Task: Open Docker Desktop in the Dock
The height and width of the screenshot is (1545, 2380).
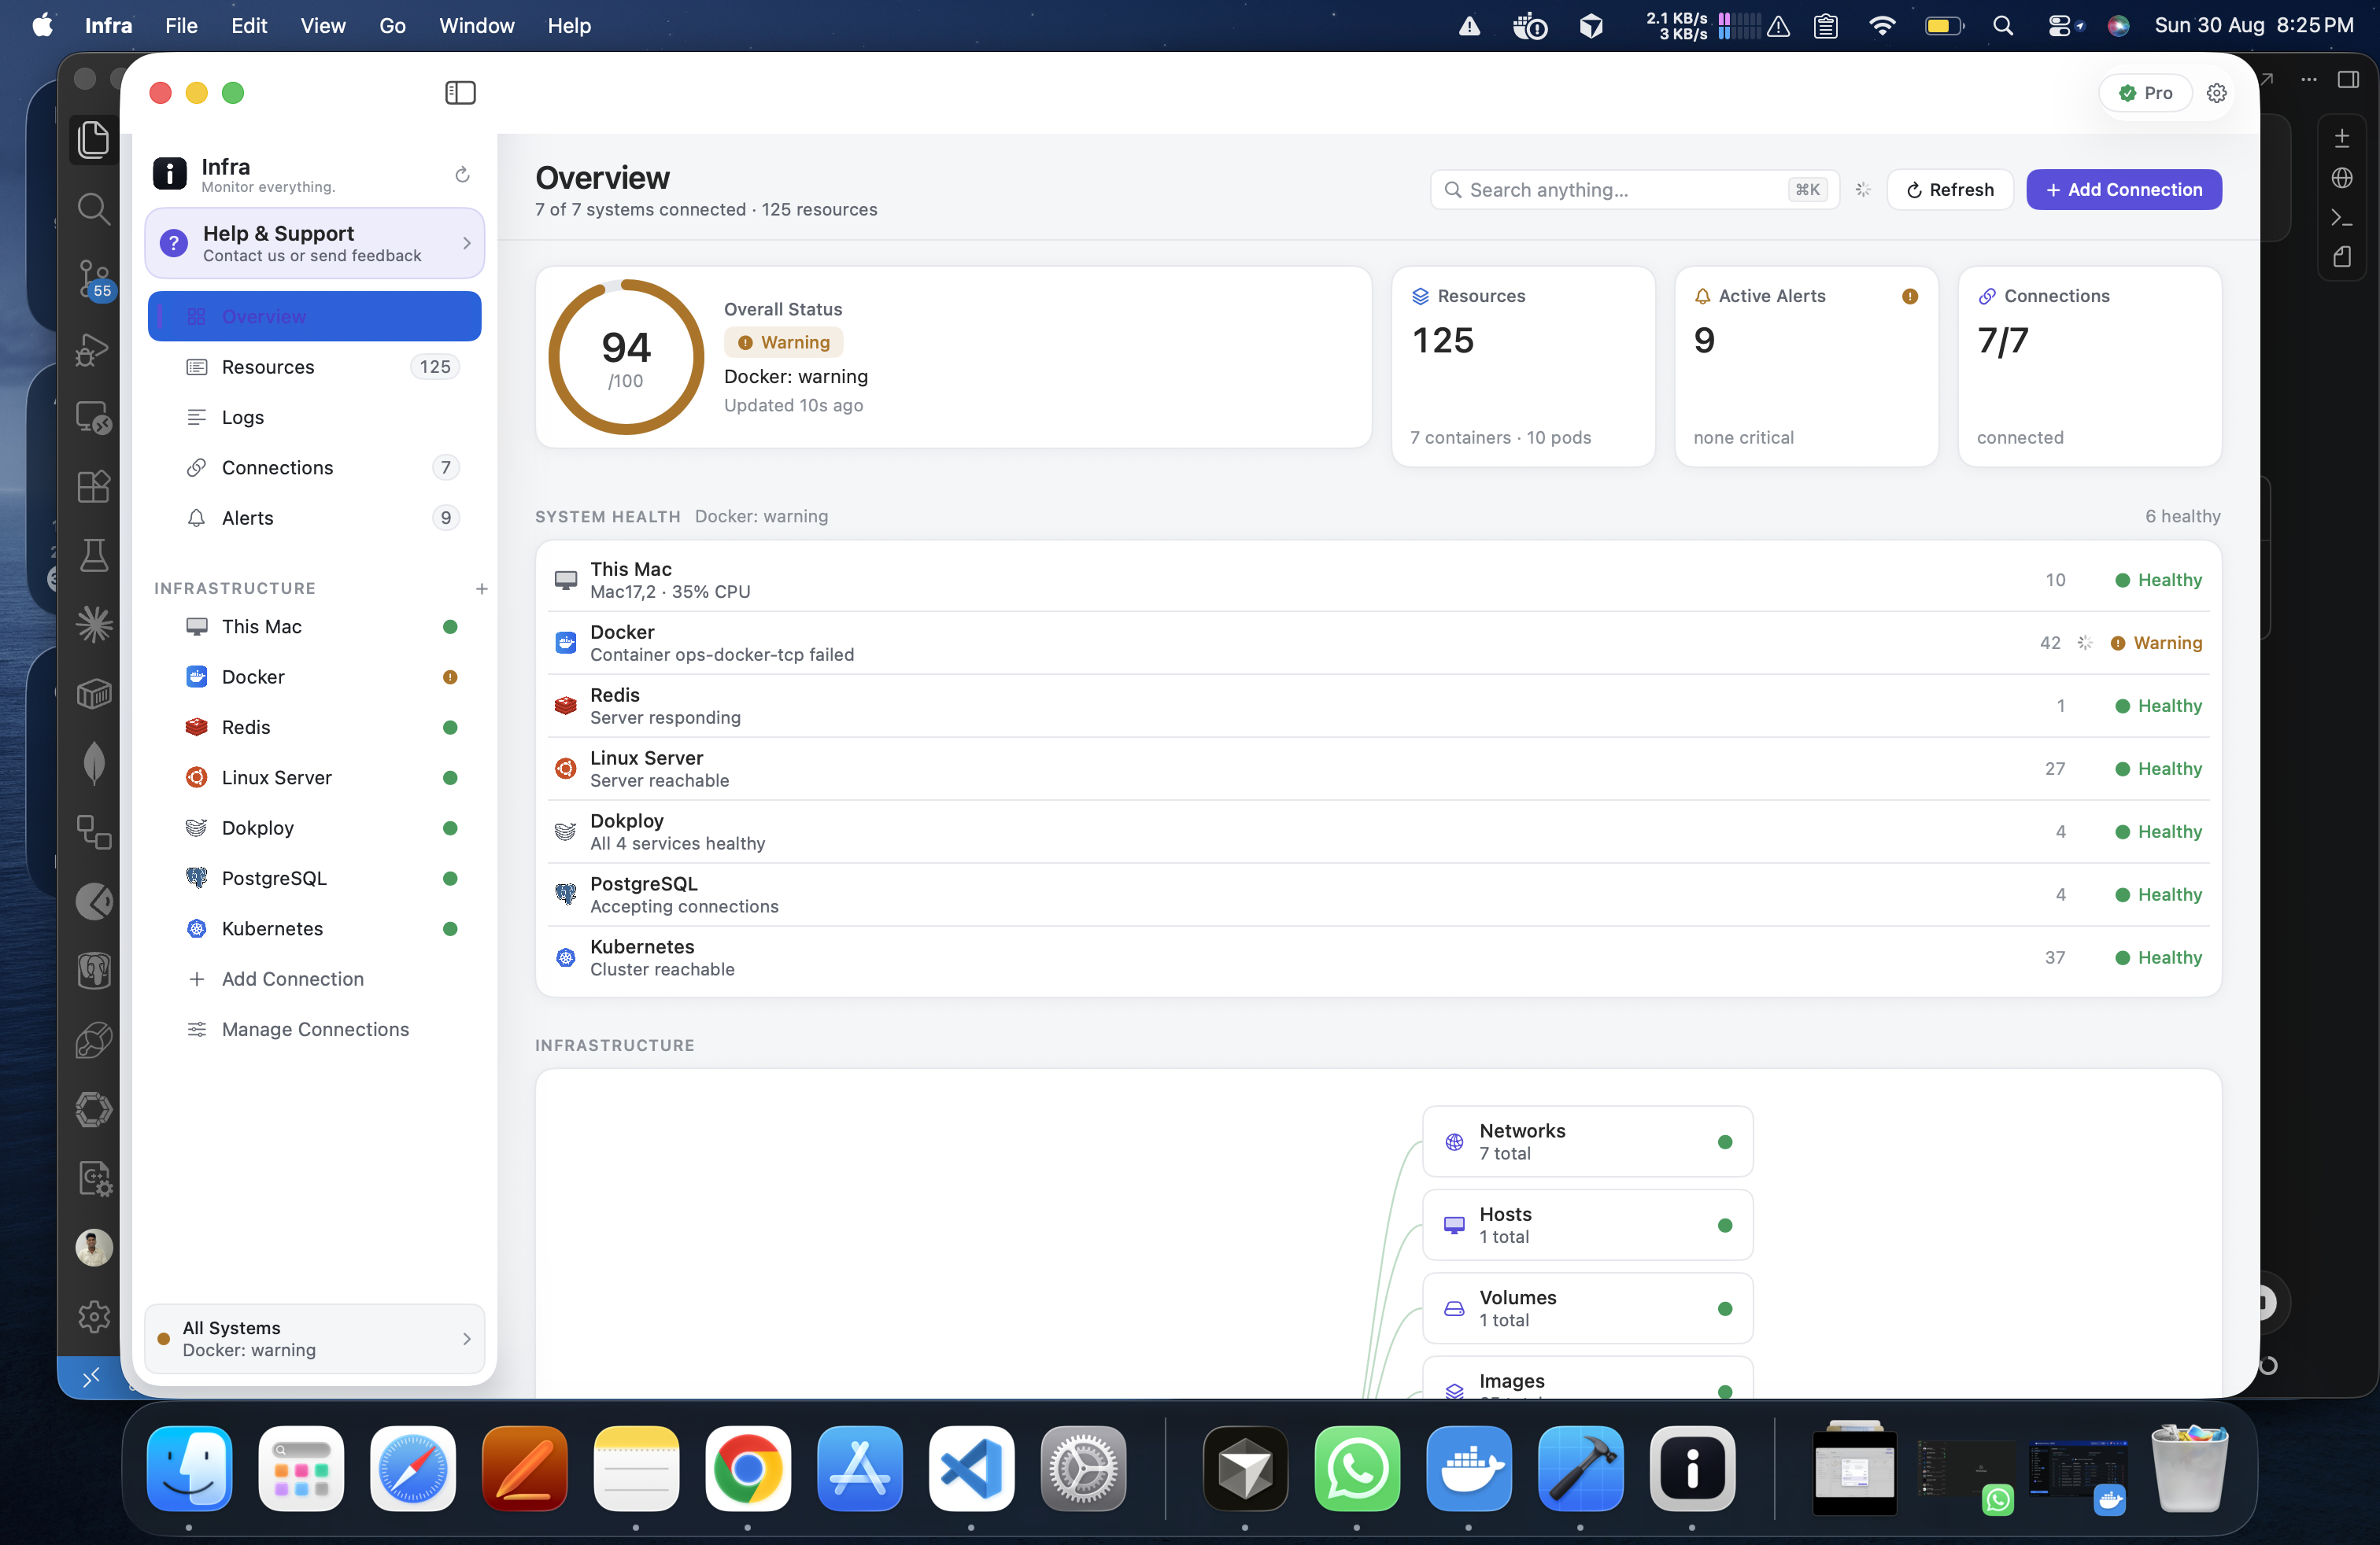Action: 1468,1468
